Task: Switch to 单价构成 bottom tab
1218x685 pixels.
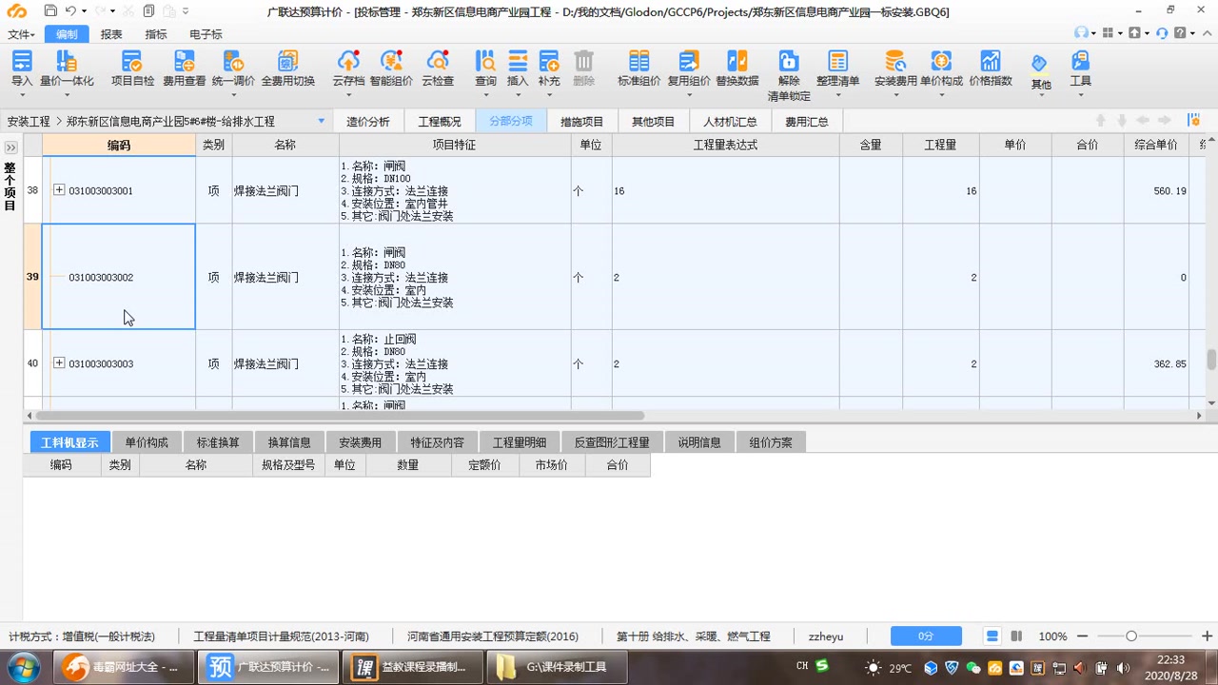Action: pyautogui.click(x=147, y=442)
